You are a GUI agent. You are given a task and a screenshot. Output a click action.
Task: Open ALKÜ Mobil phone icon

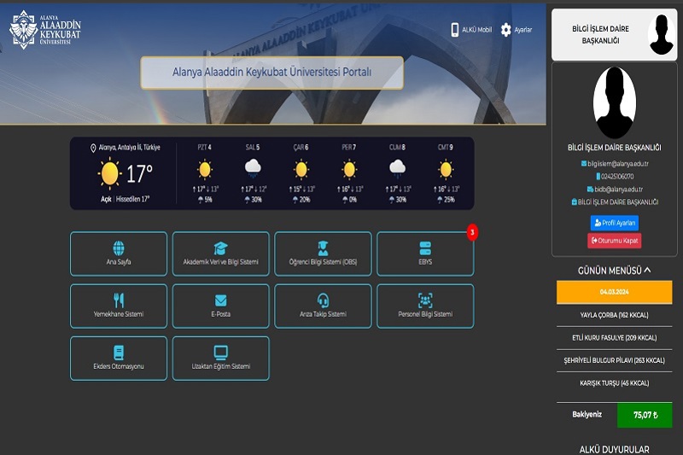[455, 30]
